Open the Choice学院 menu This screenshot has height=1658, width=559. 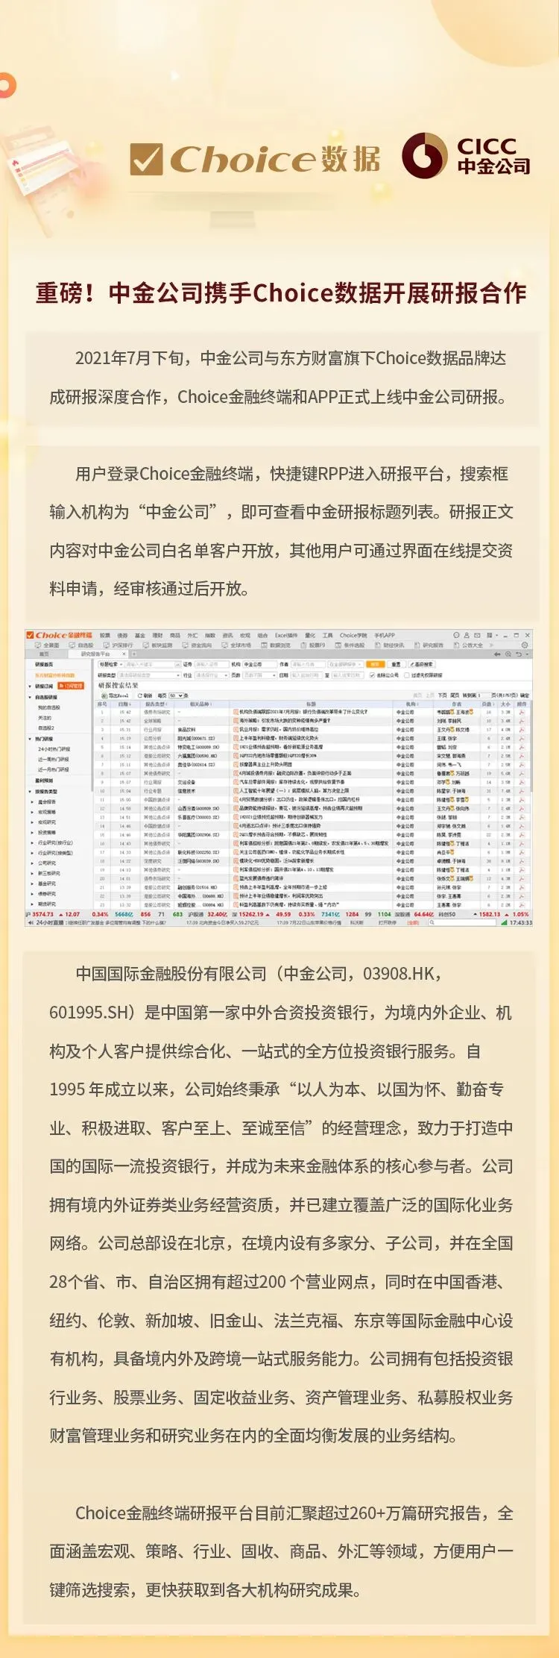click(x=353, y=635)
